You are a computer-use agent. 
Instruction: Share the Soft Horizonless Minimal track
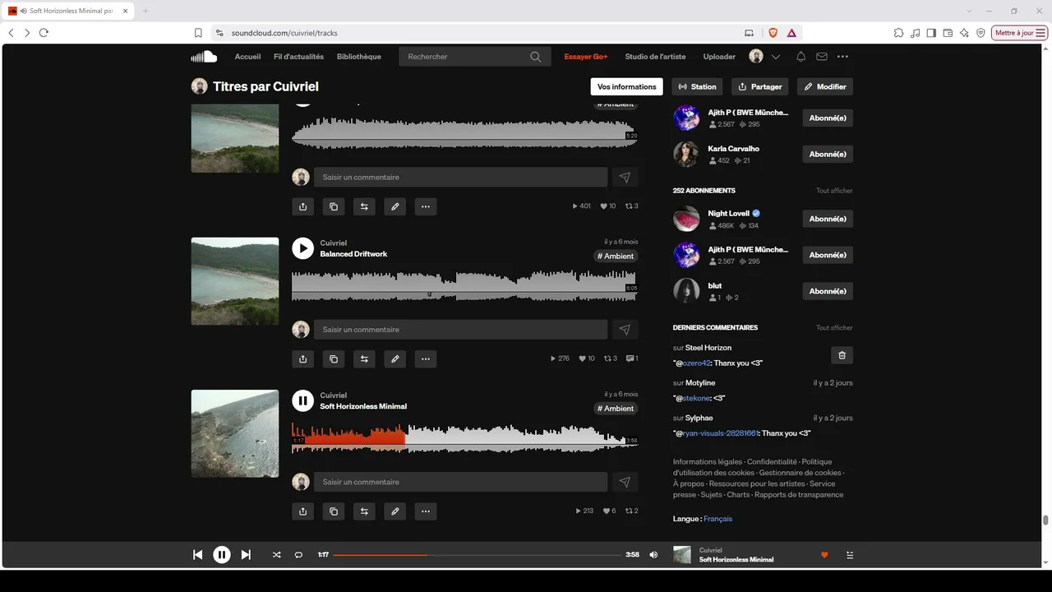pyautogui.click(x=303, y=511)
